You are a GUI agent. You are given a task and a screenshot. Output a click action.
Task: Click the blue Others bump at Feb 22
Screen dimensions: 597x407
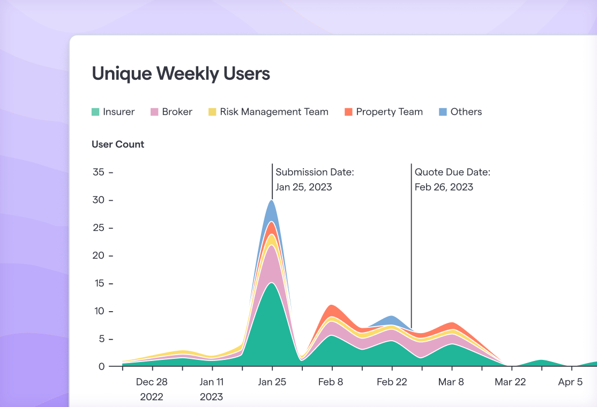(x=391, y=321)
